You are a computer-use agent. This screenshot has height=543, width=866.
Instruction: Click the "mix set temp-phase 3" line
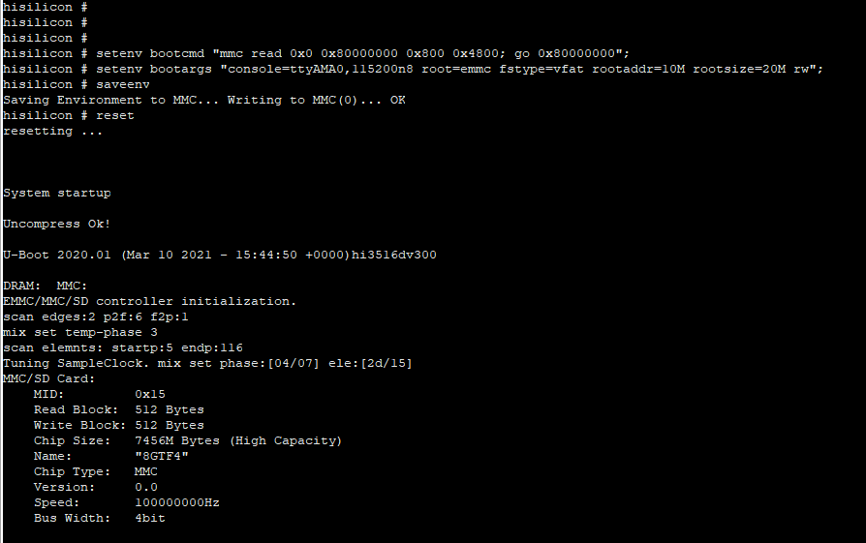pos(79,332)
